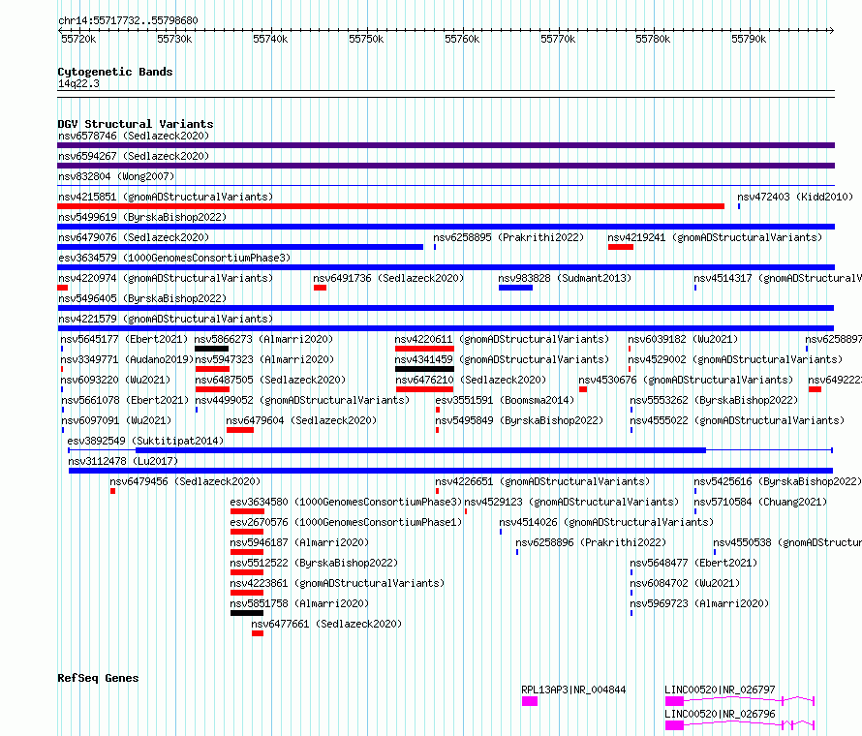Click esv3892549 (Suktitipat2014) label
862x736 pixels.
click(x=145, y=441)
